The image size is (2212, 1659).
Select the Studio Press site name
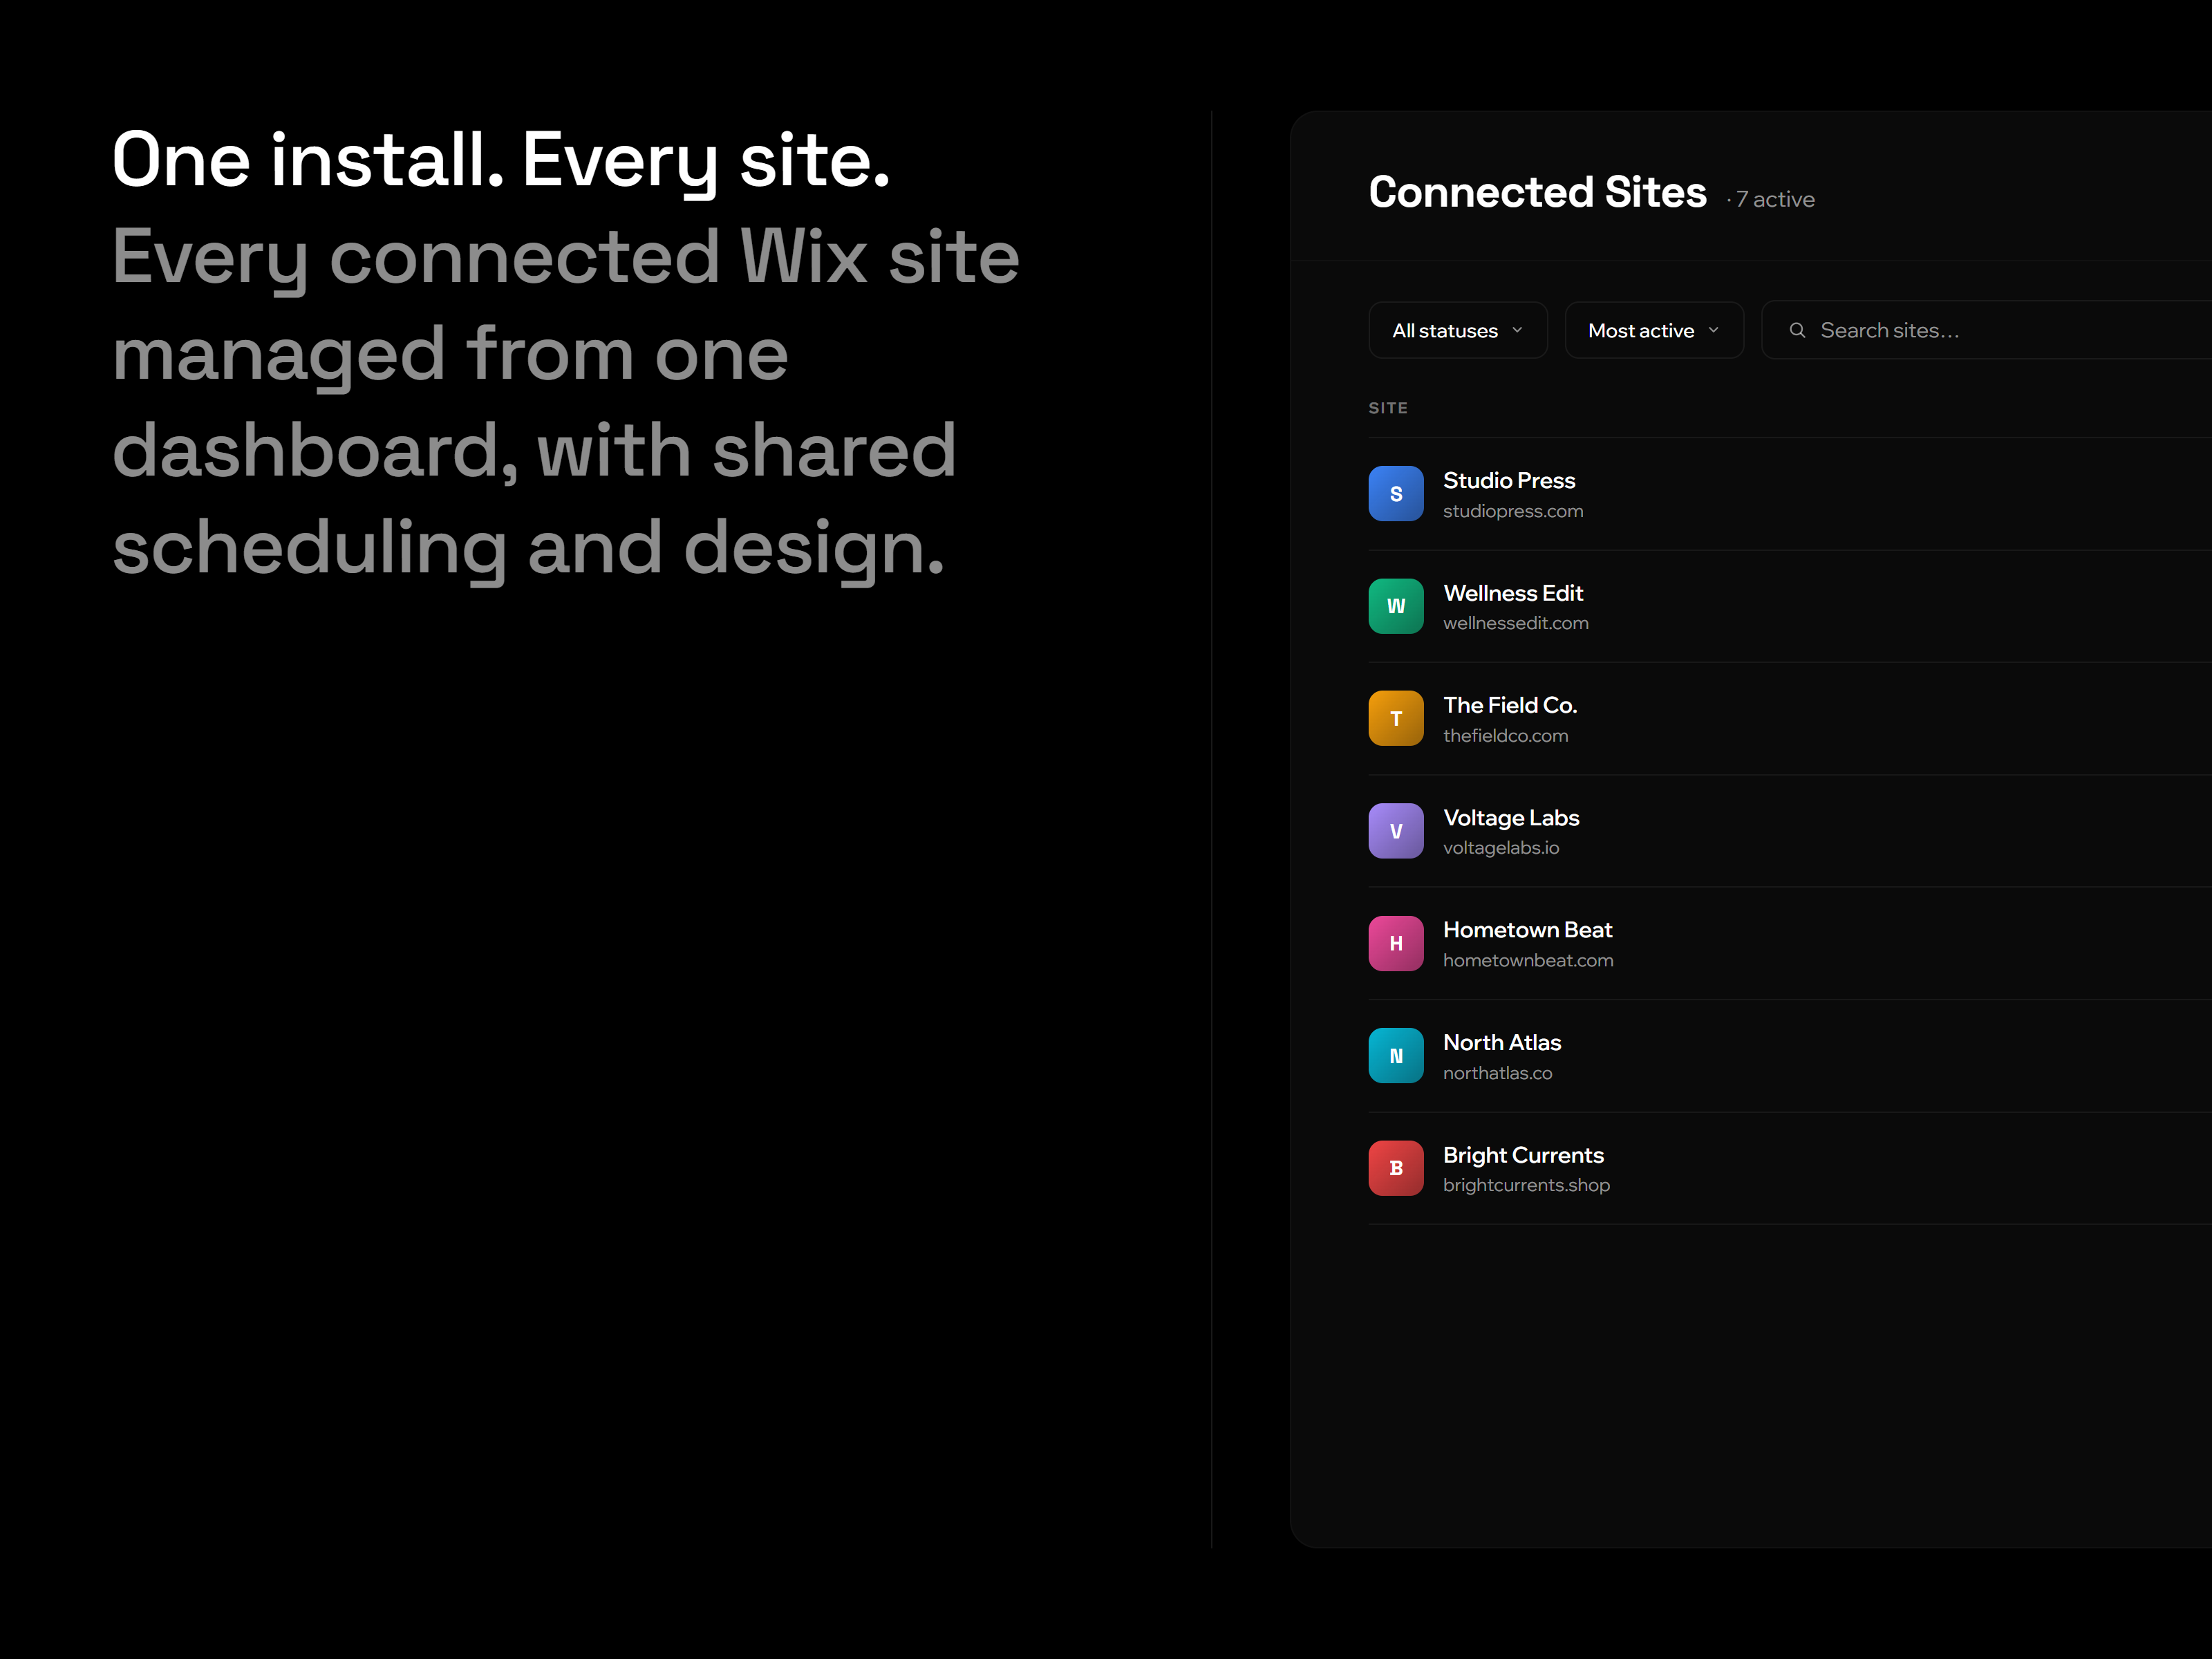(1509, 481)
